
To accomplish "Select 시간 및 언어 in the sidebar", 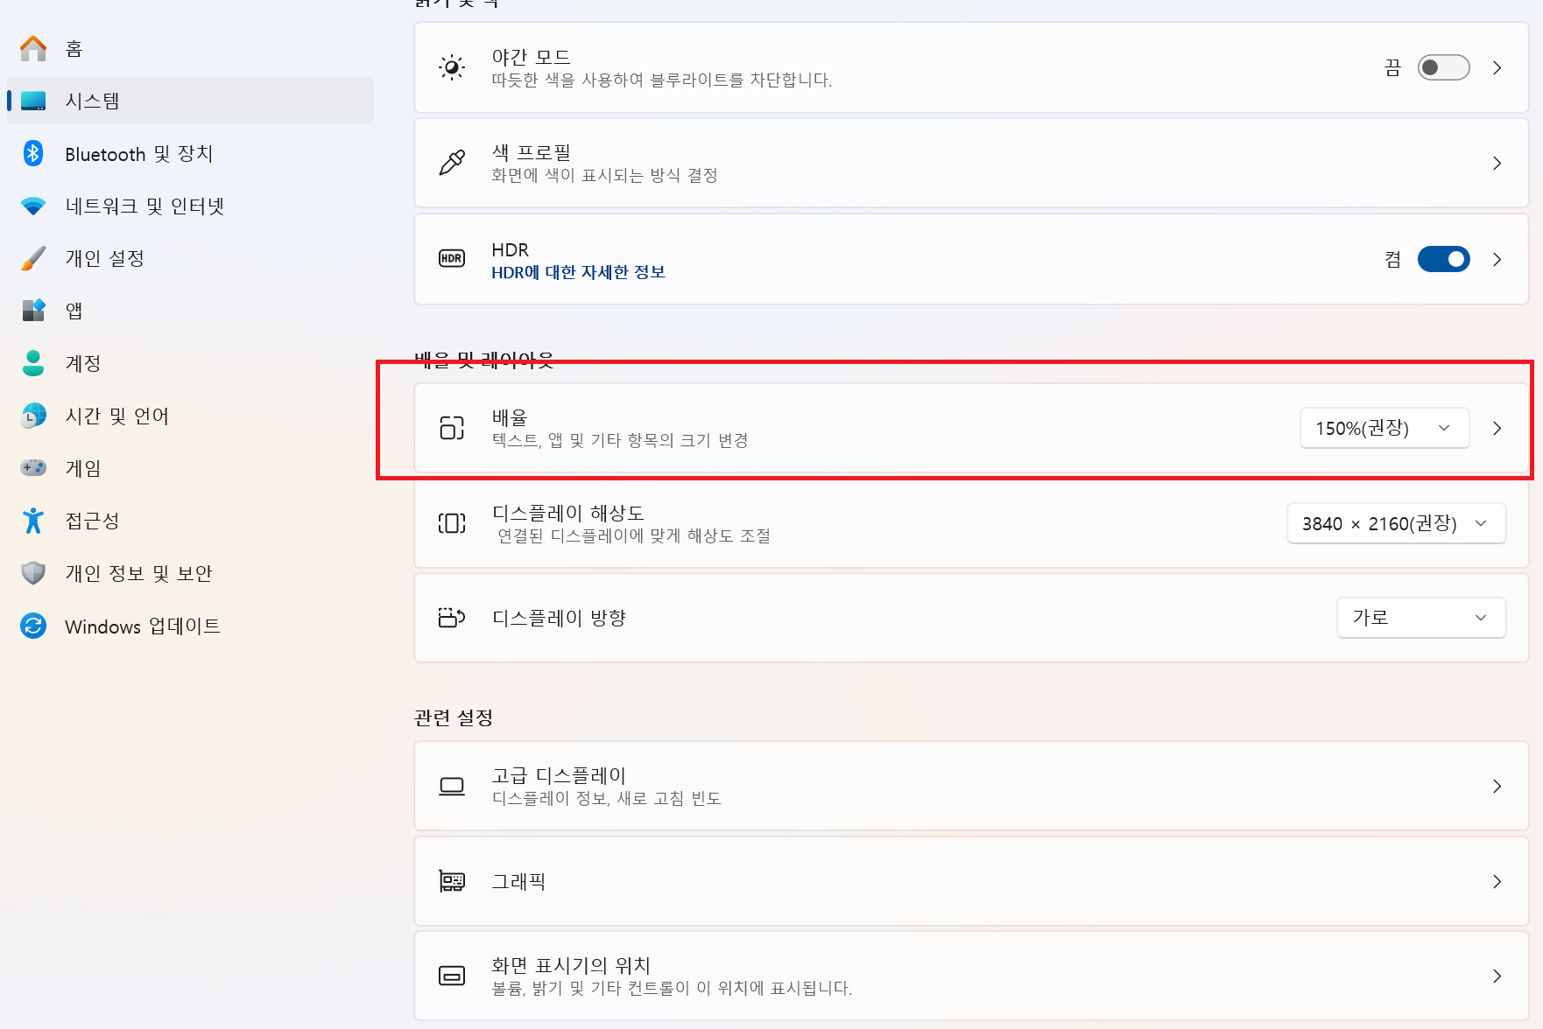I will pyautogui.click(x=116, y=416).
